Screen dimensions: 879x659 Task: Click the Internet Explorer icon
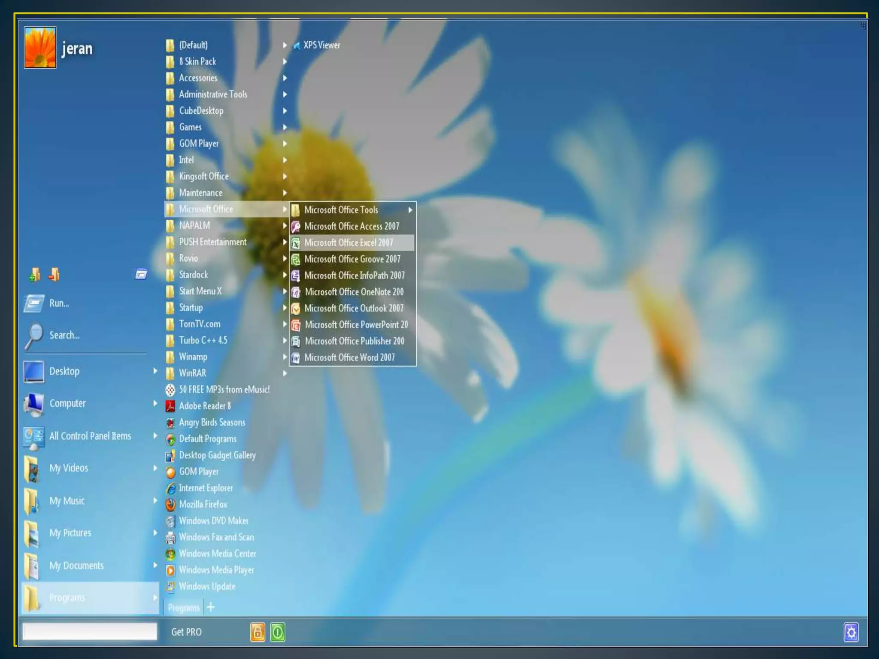170,488
